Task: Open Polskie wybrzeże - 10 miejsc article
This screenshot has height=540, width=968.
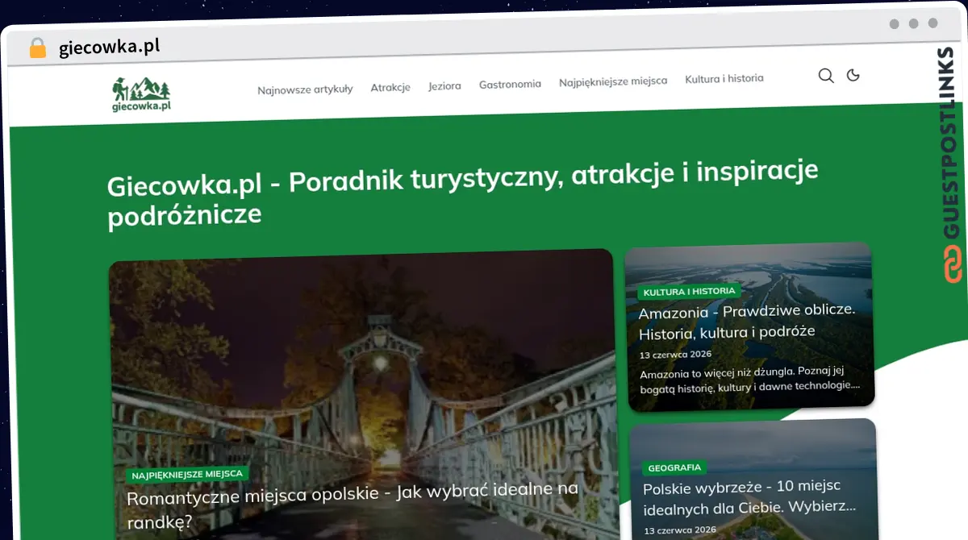Action: click(x=749, y=497)
